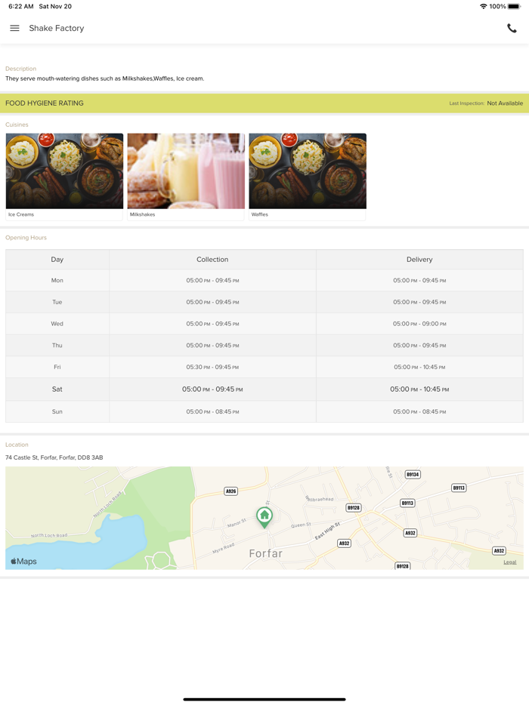Tap the Not Available inspection text
Image resolution: width=529 pixels, height=705 pixels.
(x=505, y=103)
